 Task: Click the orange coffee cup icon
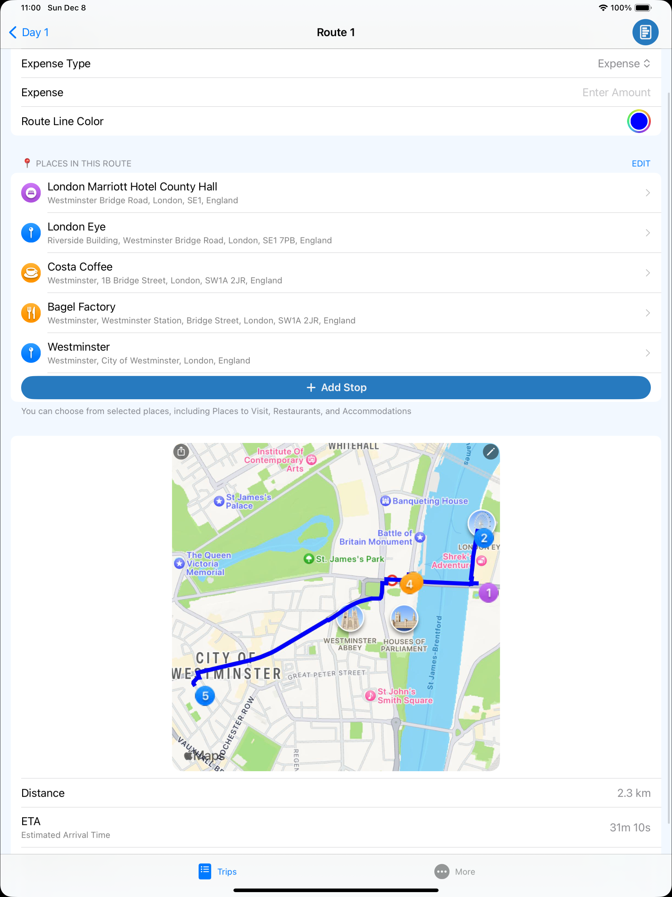31,273
